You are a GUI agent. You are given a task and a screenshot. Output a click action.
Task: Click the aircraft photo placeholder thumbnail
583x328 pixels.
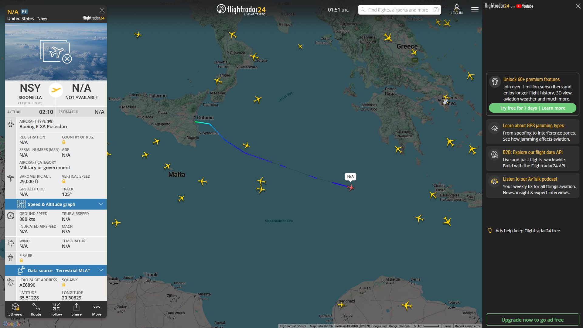point(56,52)
